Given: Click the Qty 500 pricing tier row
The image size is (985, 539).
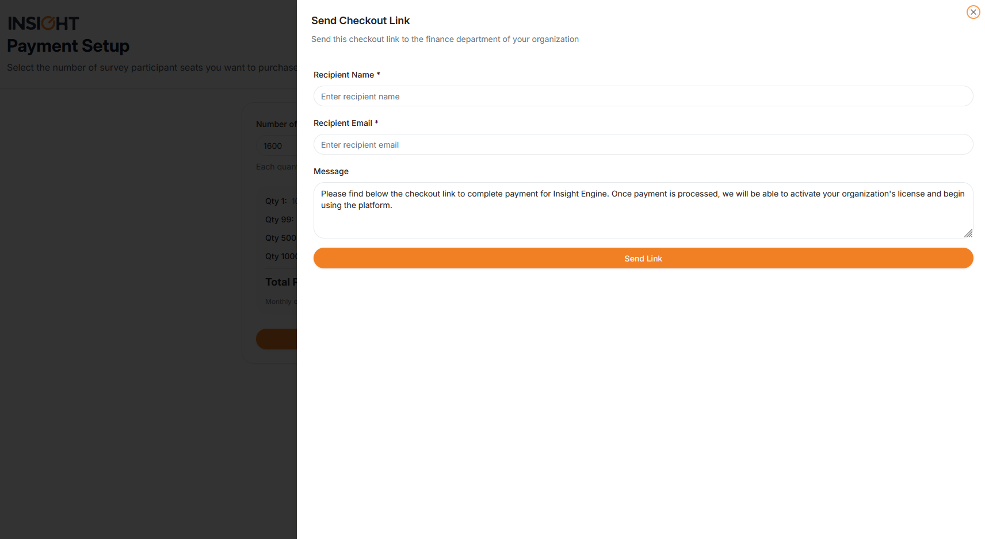Looking at the screenshot, I should [280, 238].
